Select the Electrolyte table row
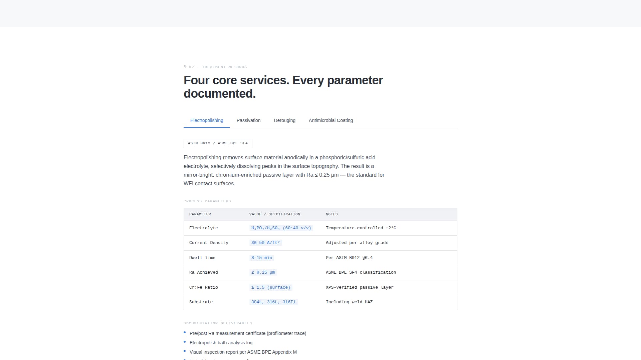Image resolution: width=641 pixels, height=360 pixels. pyautogui.click(x=204, y=228)
